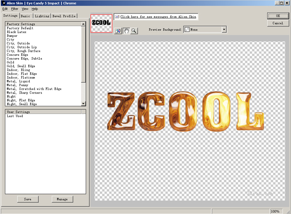Select the Metal, Sharp Corners preset
The width and height of the screenshot is (291, 214).
24,92
